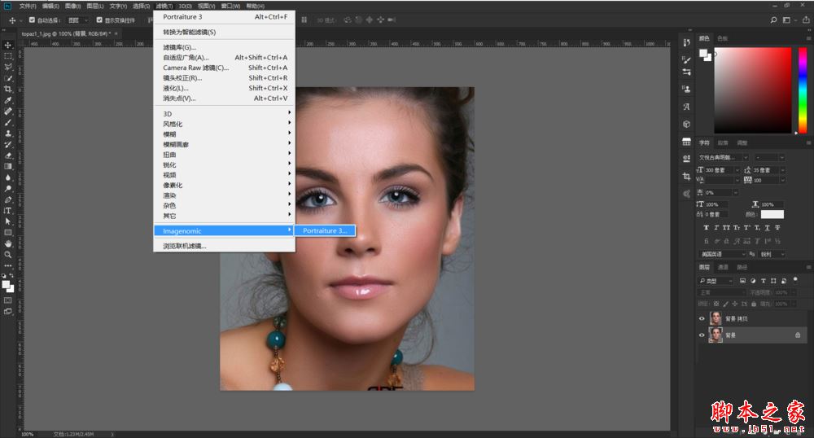Filter layers by type layers icon
This screenshot has width=814, height=438.
[x=764, y=281]
